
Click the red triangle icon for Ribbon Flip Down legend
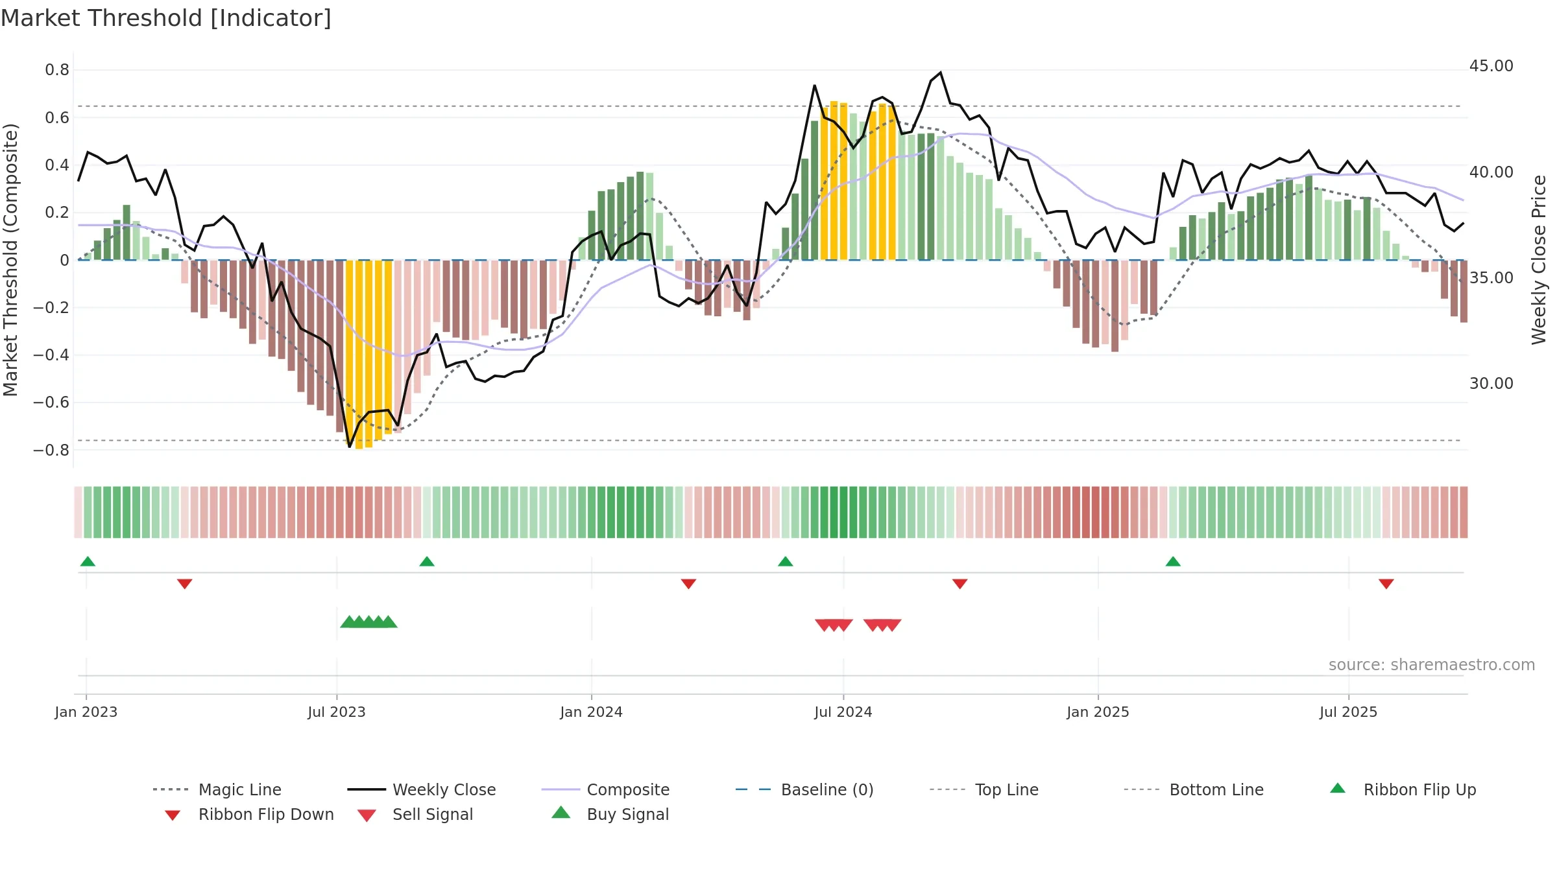(x=173, y=815)
